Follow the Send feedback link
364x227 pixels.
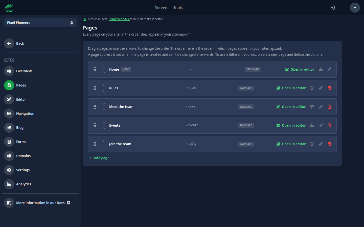coord(119,19)
